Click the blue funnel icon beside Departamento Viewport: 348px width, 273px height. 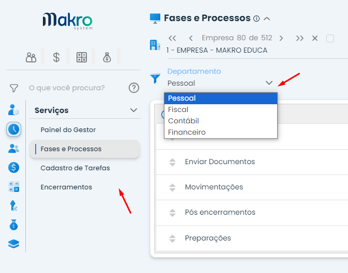coord(155,78)
